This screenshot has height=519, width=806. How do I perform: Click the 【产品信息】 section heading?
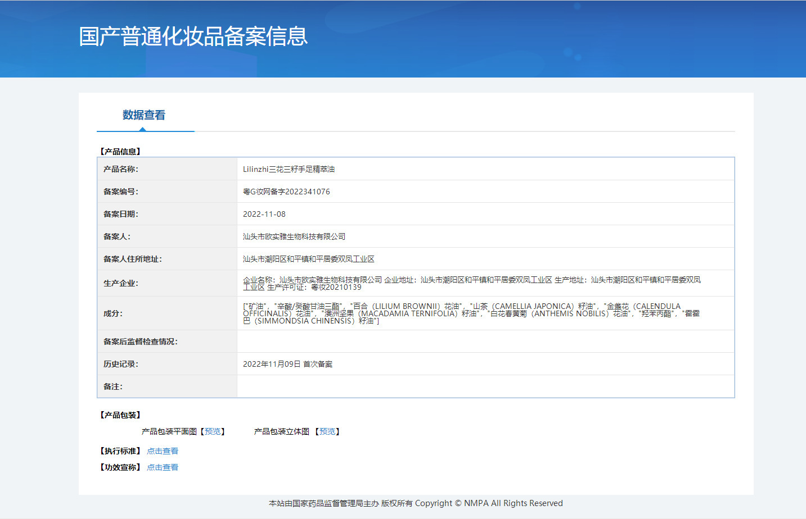point(120,152)
